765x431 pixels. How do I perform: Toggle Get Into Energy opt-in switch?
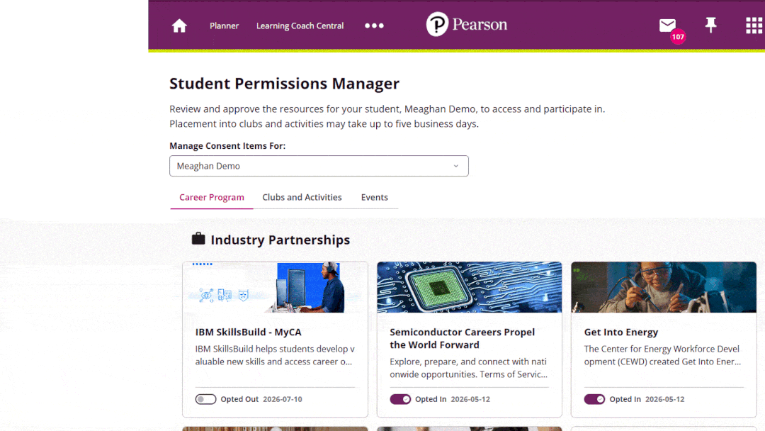tap(594, 399)
